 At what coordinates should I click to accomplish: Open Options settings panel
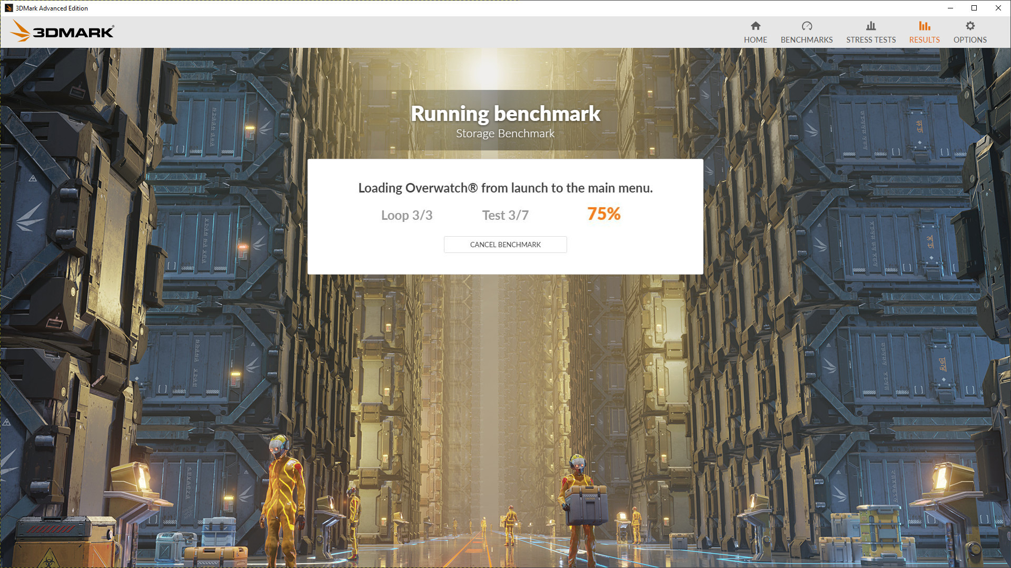[970, 31]
